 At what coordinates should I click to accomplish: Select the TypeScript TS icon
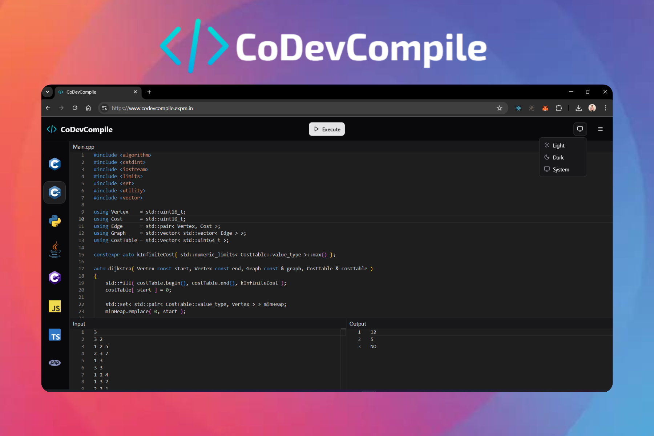(54, 335)
